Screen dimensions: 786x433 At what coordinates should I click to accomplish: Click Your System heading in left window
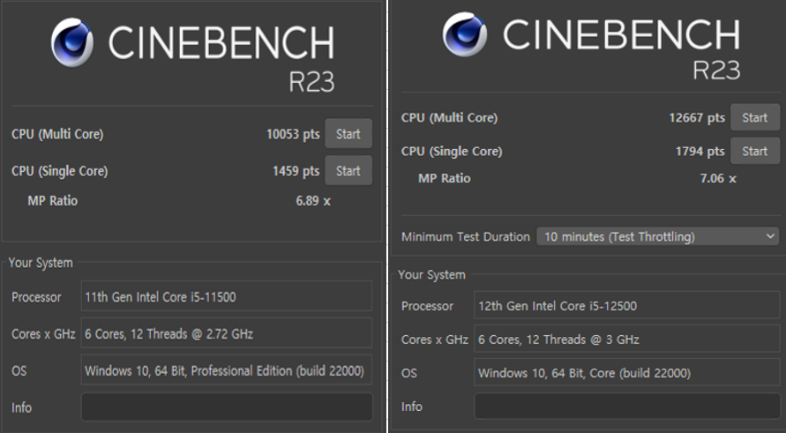point(41,263)
